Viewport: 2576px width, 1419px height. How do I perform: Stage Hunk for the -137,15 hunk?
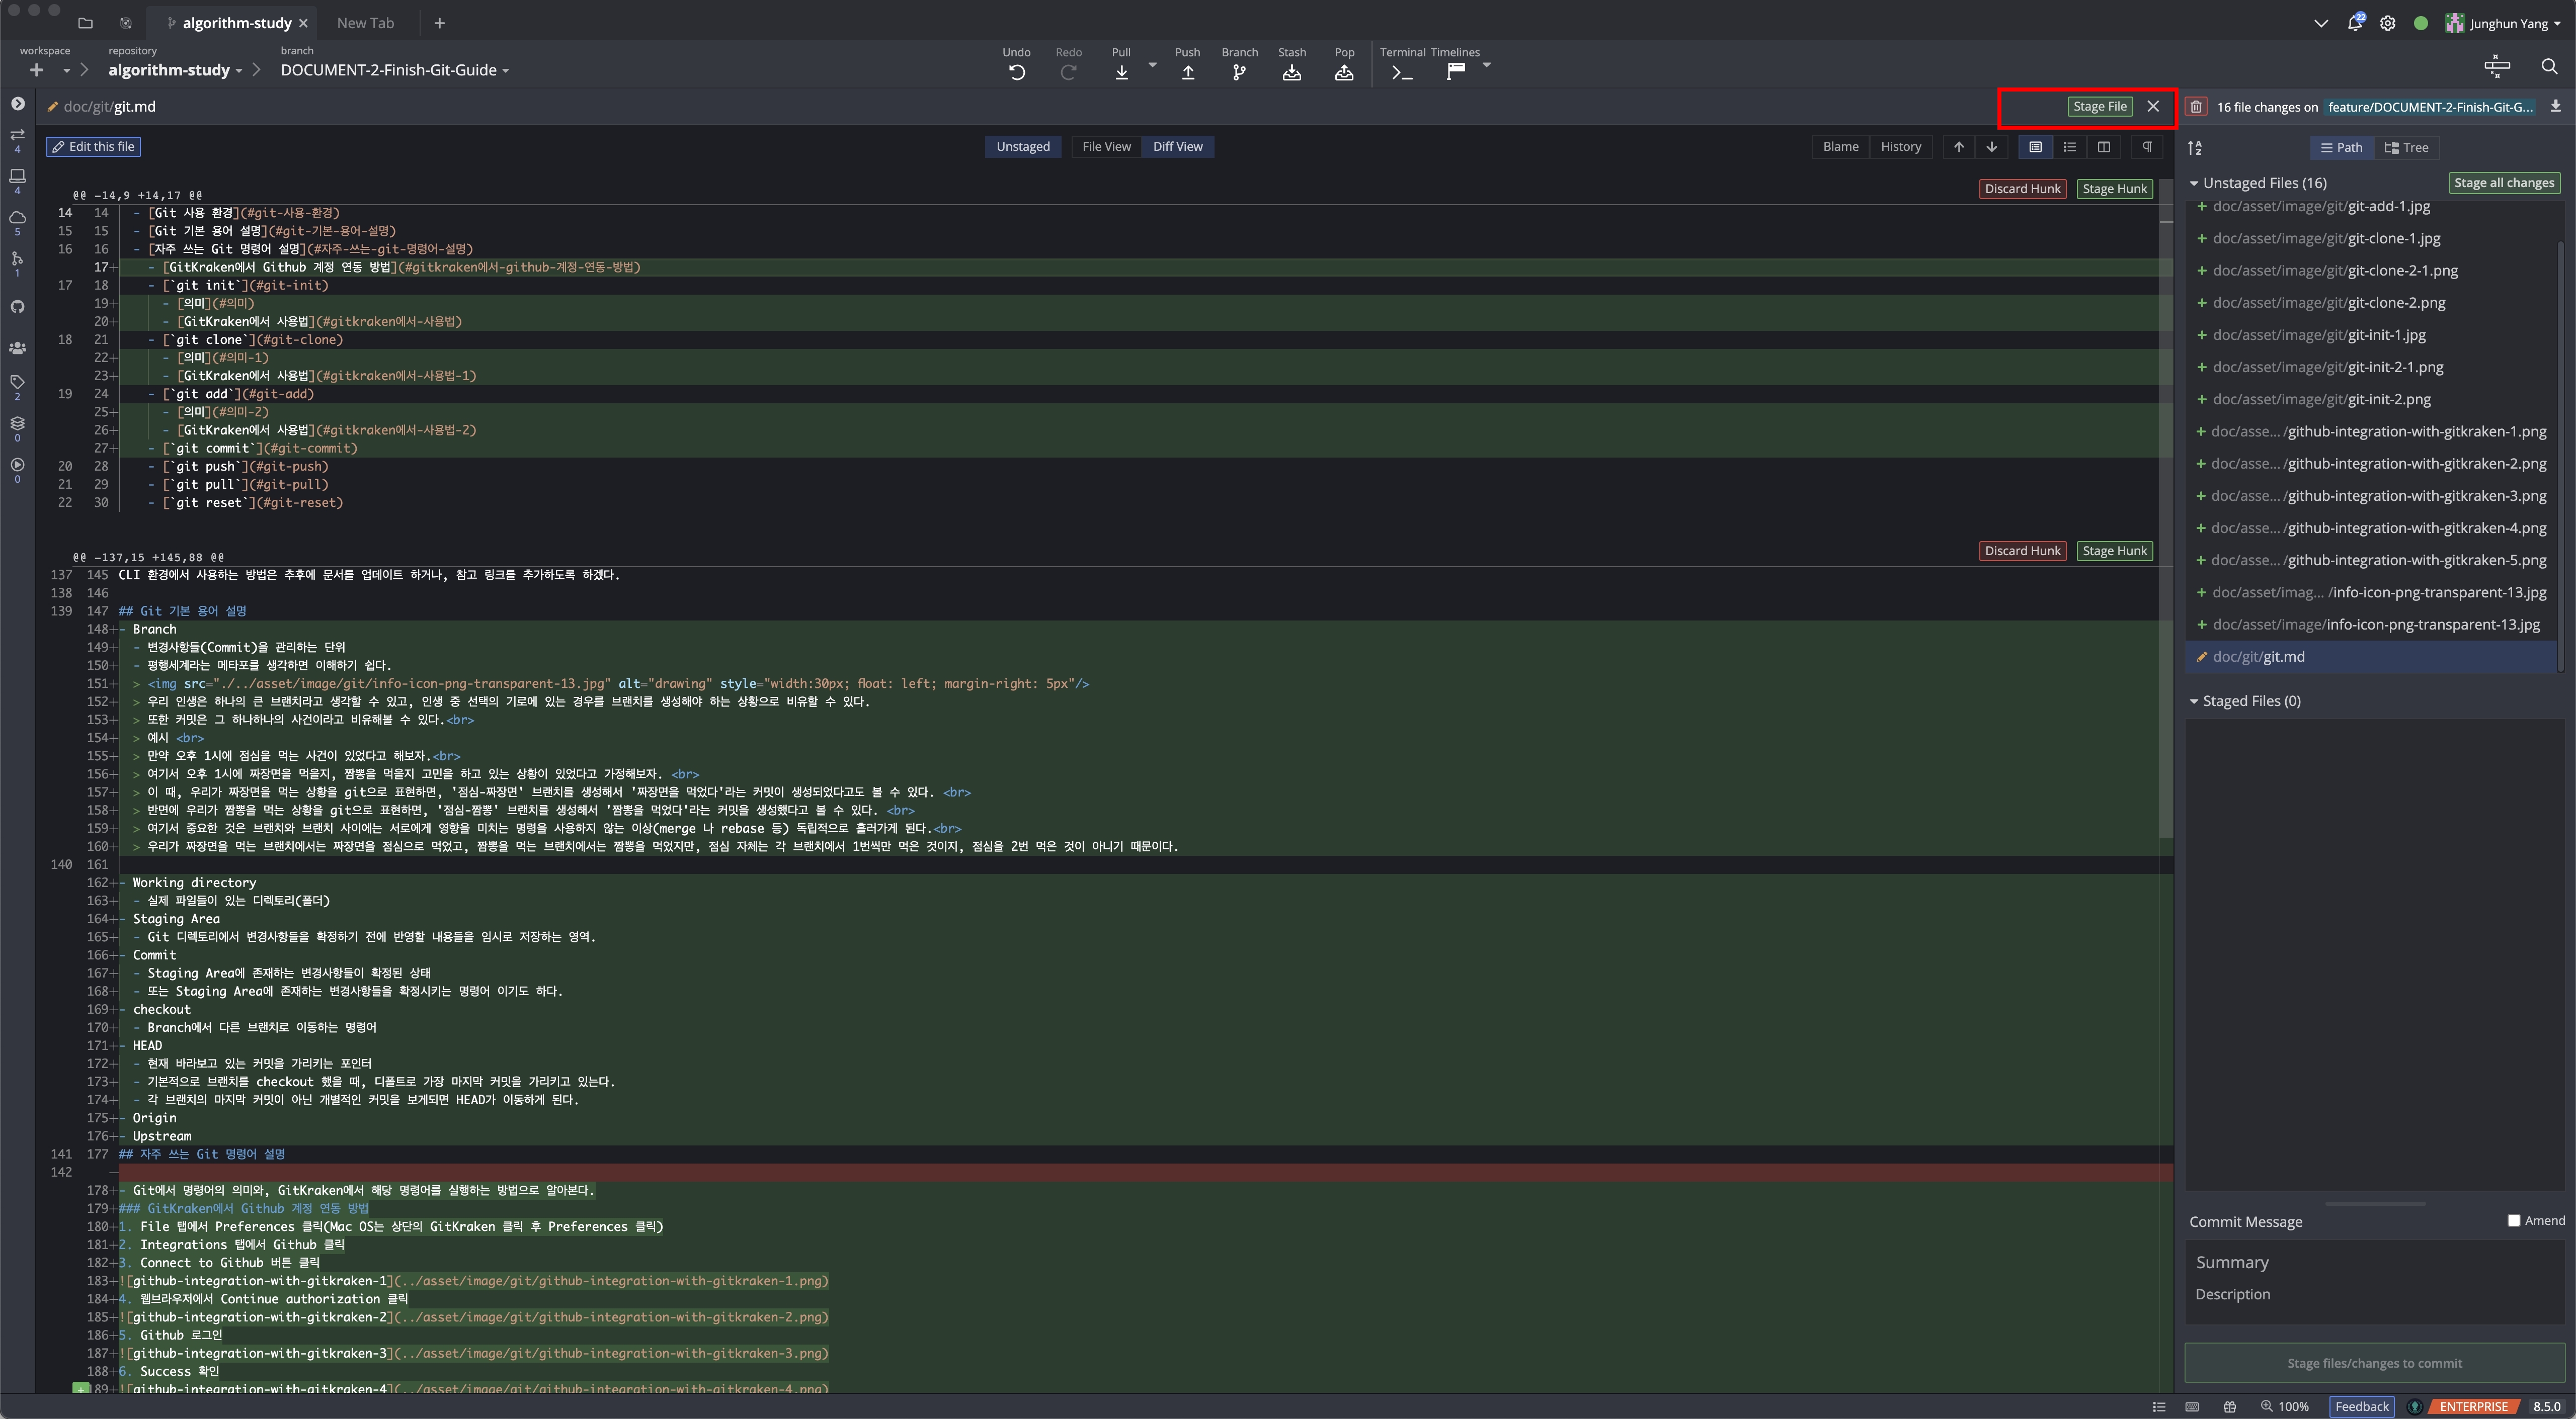click(x=2114, y=551)
